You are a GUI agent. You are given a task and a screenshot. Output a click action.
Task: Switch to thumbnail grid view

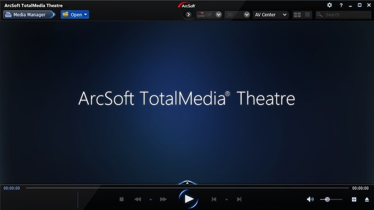click(x=297, y=15)
